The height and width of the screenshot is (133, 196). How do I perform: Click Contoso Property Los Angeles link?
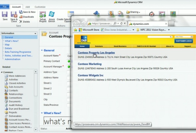point(96,53)
